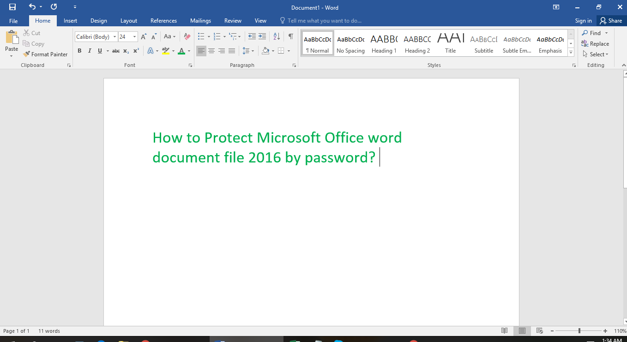Open the Sort dialog

(x=276, y=36)
